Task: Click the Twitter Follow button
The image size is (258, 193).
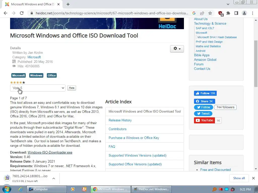Action: [x=204, y=107]
